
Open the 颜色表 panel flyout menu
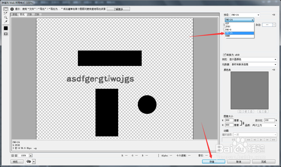tap(274, 70)
